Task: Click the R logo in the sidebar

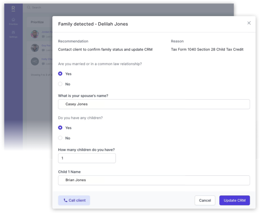Action: pos(13,8)
